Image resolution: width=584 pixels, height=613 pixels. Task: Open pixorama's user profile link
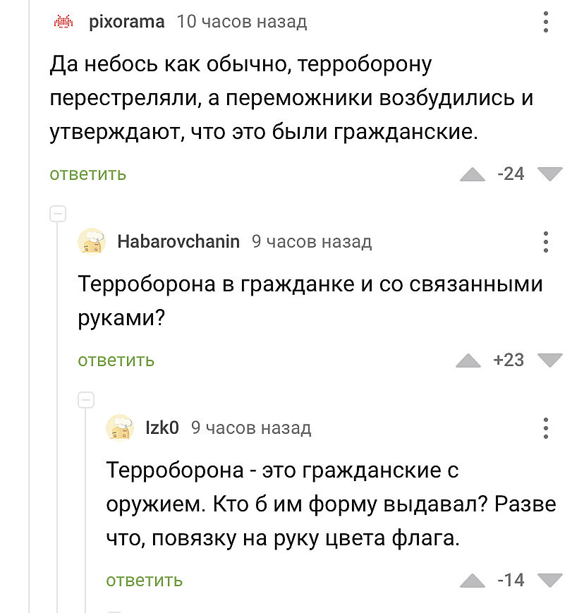(x=127, y=22)
